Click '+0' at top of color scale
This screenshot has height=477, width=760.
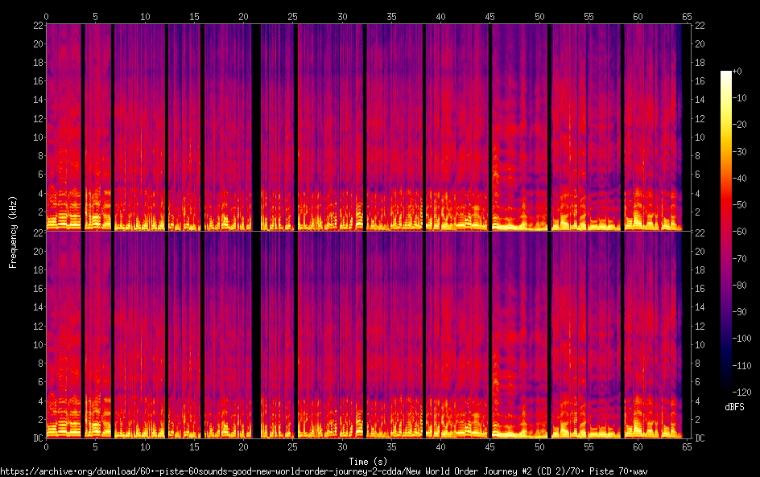pos(737,71)
